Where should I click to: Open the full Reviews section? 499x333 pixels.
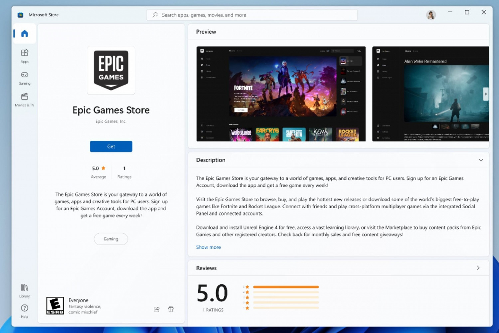pos(478,268)
